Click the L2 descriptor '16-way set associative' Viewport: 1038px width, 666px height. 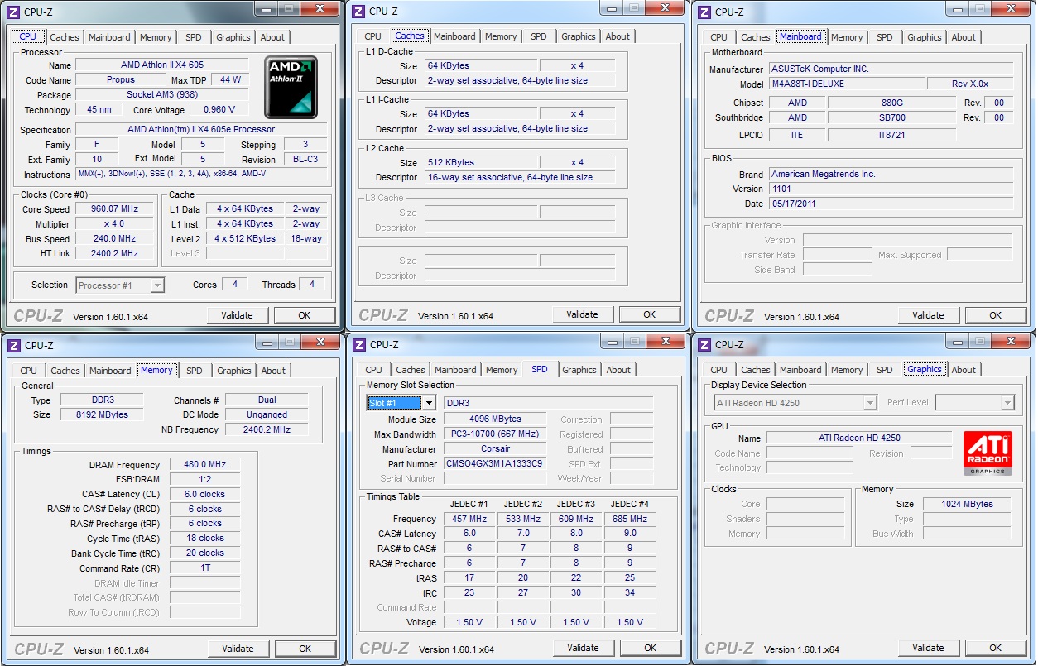tap(520, 178)
